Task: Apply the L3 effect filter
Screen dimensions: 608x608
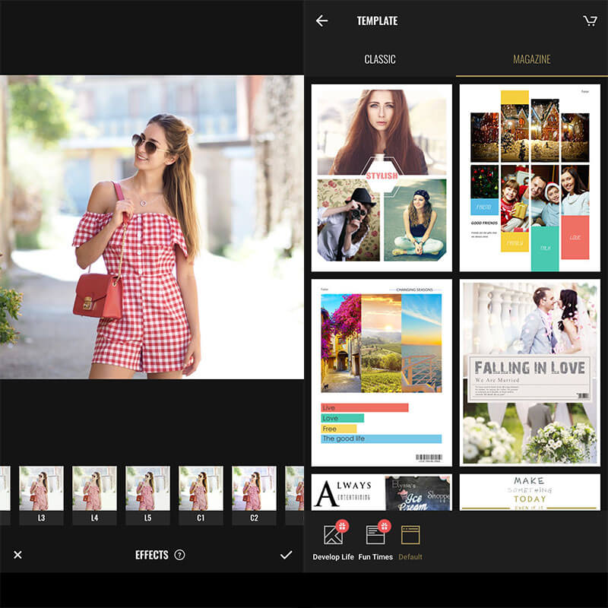Action: coord(41,494)
